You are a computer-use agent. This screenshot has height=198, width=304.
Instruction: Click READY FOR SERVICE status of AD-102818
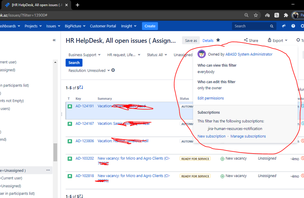click(x=195, y=176)
